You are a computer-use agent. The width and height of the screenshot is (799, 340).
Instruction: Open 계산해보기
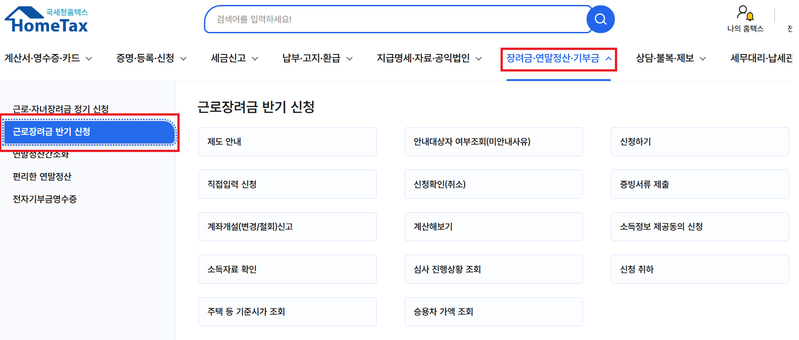coord(494,227)
